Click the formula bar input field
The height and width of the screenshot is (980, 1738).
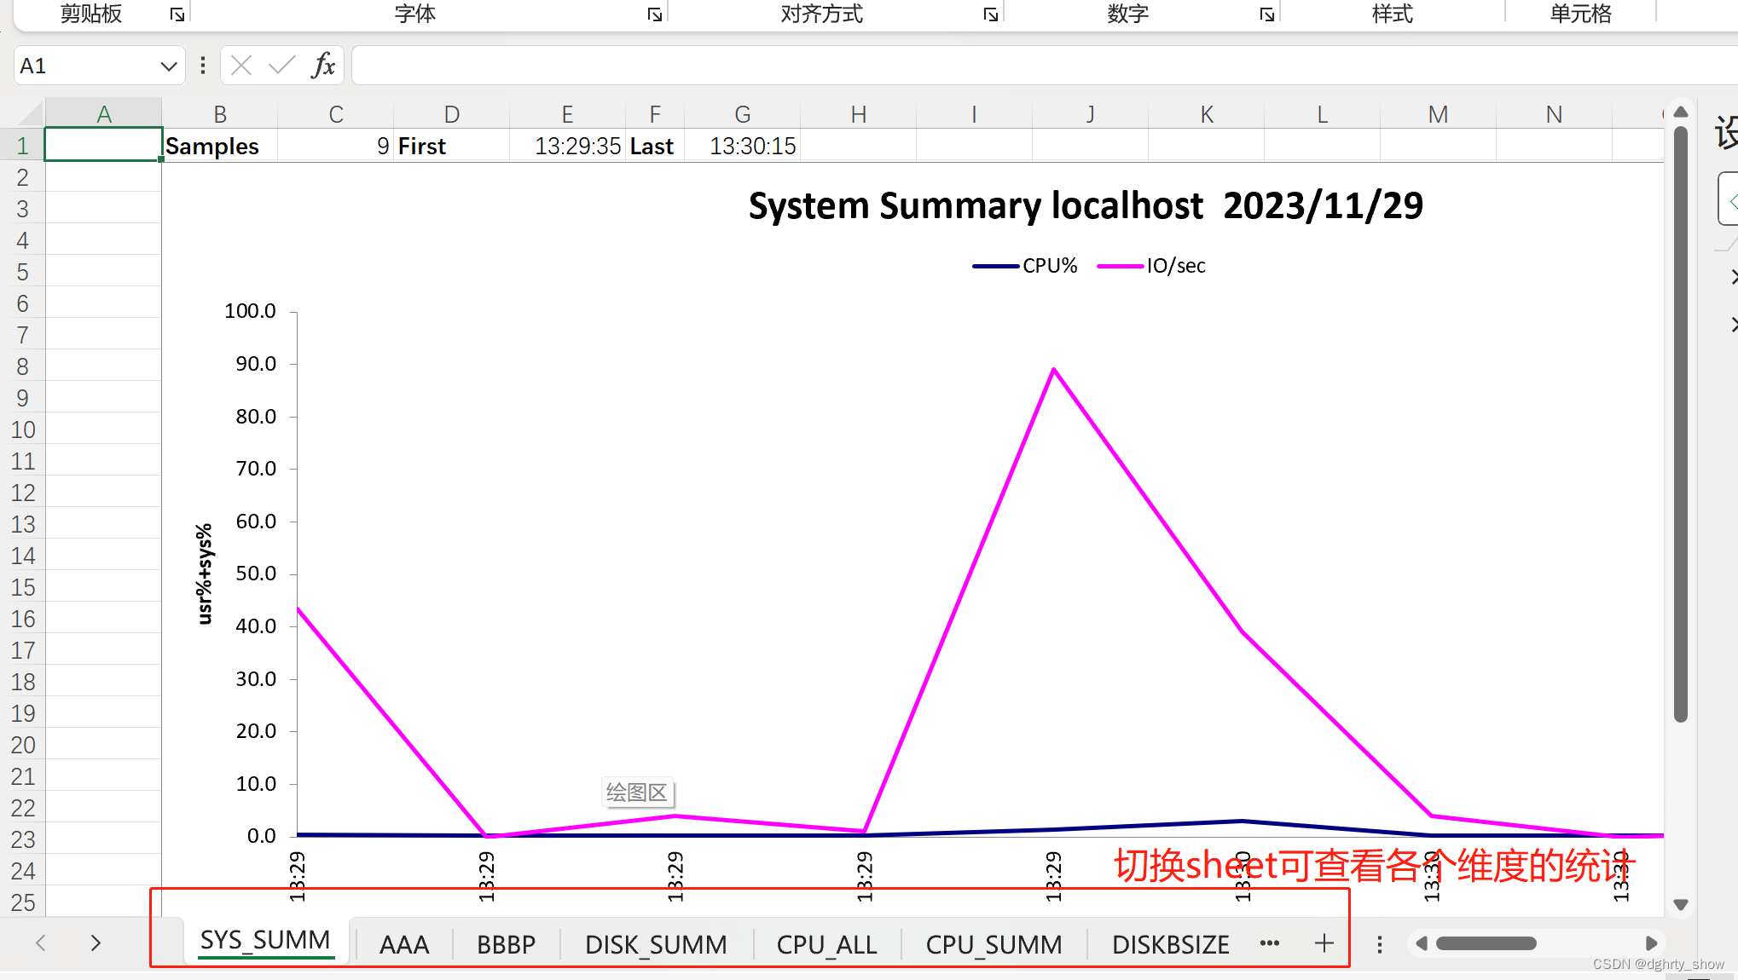click(1023, 66)
